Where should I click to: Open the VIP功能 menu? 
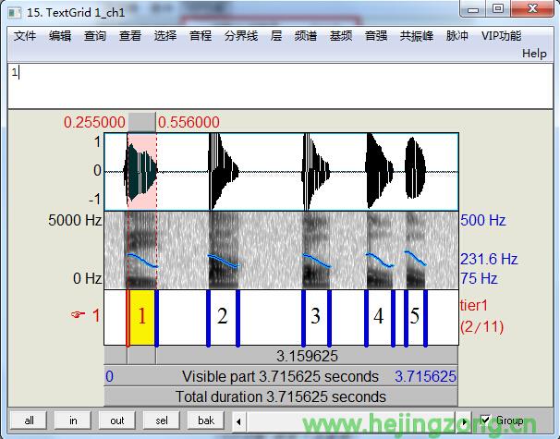tap(501, 36)
